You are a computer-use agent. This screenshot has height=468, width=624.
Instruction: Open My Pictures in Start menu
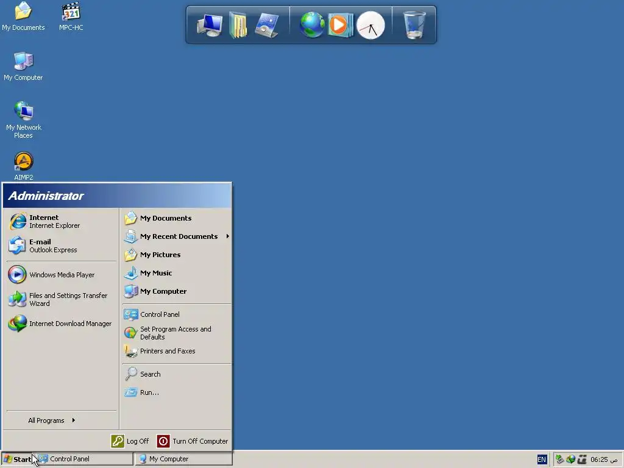[x=177, y=255]
